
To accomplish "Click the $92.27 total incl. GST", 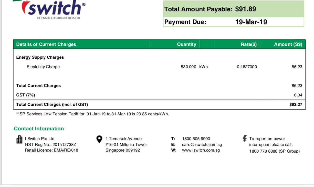I will [x=296, y=105].
